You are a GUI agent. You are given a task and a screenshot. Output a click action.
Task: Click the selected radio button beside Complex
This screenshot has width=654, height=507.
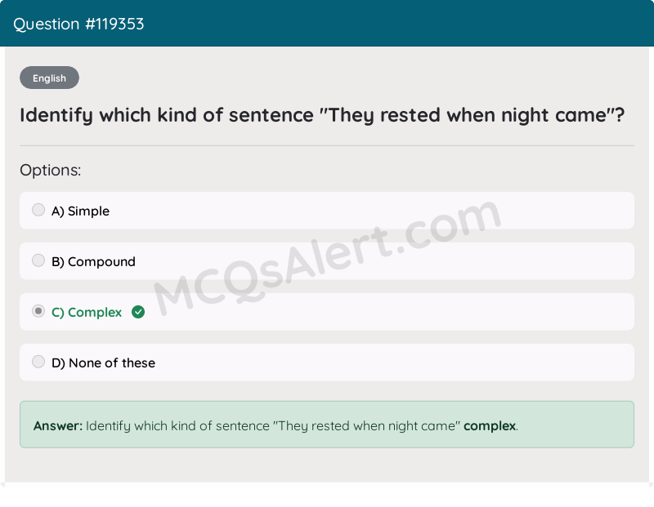pyautogui.click(x=38, y=311)
